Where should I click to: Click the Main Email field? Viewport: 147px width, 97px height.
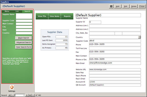tap(115, 63)
